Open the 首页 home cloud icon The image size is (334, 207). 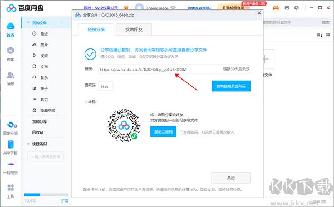11,26
